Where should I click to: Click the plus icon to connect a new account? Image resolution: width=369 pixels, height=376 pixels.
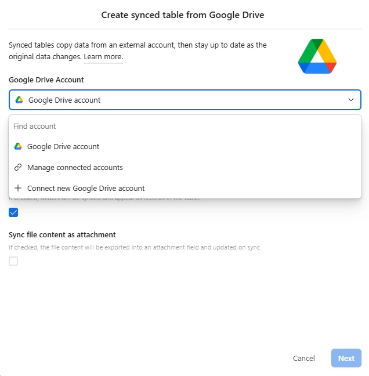click(18, 188)
